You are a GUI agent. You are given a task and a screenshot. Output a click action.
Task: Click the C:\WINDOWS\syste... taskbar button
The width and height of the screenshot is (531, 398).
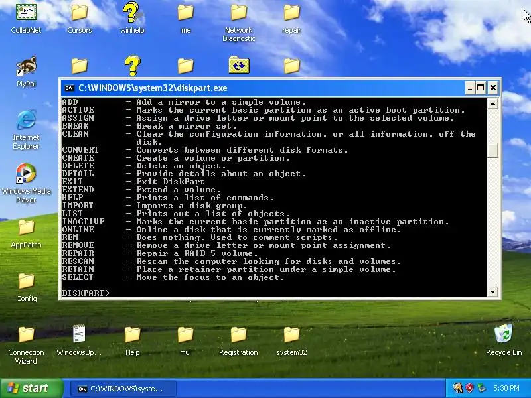click(123, 389)
